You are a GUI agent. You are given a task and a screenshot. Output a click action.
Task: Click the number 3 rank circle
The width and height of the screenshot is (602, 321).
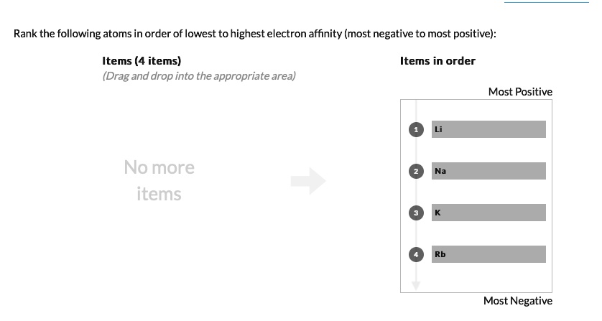(x=416, y=213)
